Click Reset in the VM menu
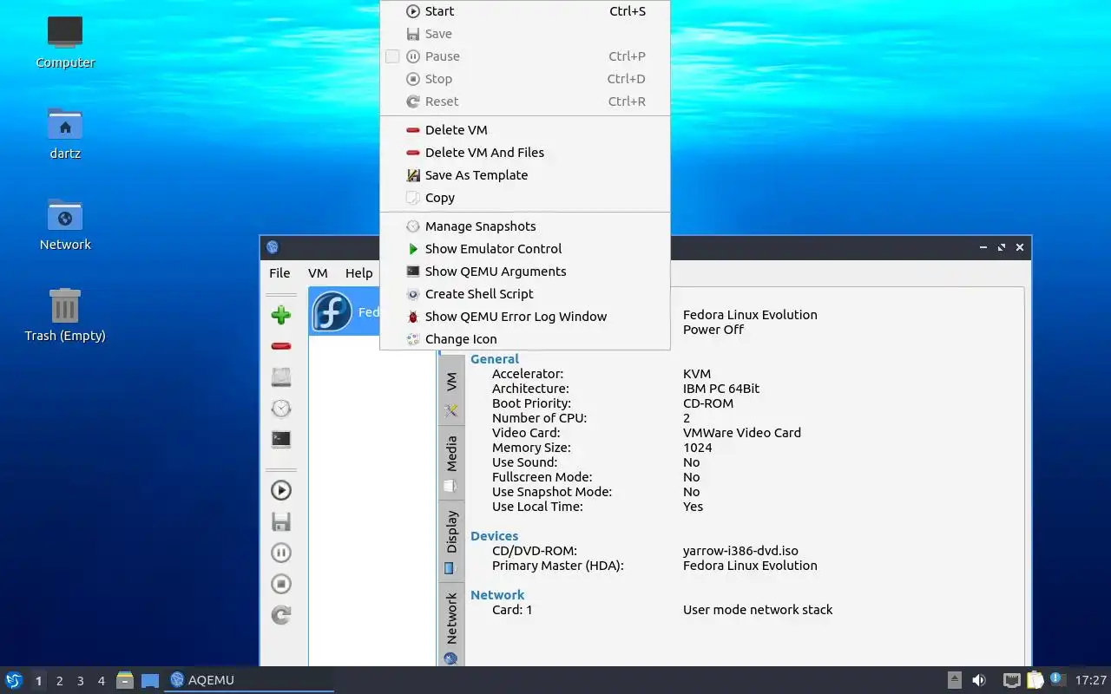1111x694 pixels. pyautogui.click(x=525, y=101)
